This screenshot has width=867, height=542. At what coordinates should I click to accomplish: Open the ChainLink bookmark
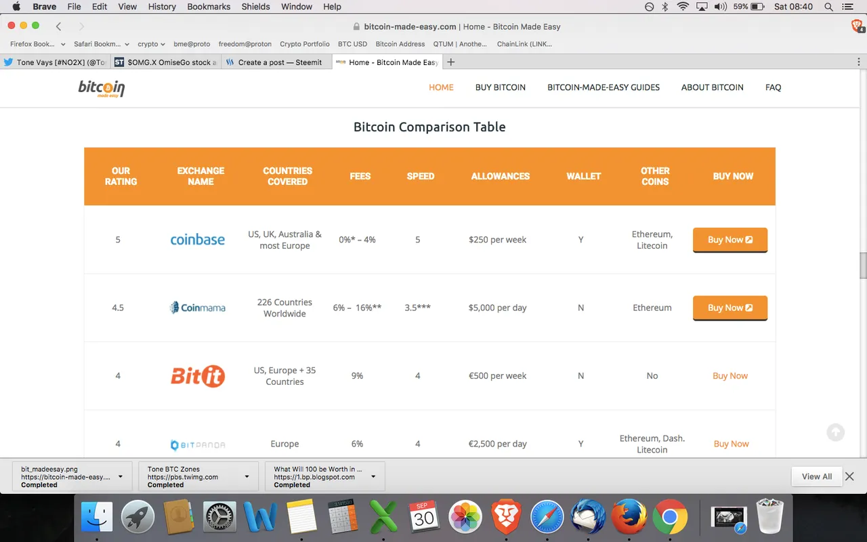tap(525, 44)
